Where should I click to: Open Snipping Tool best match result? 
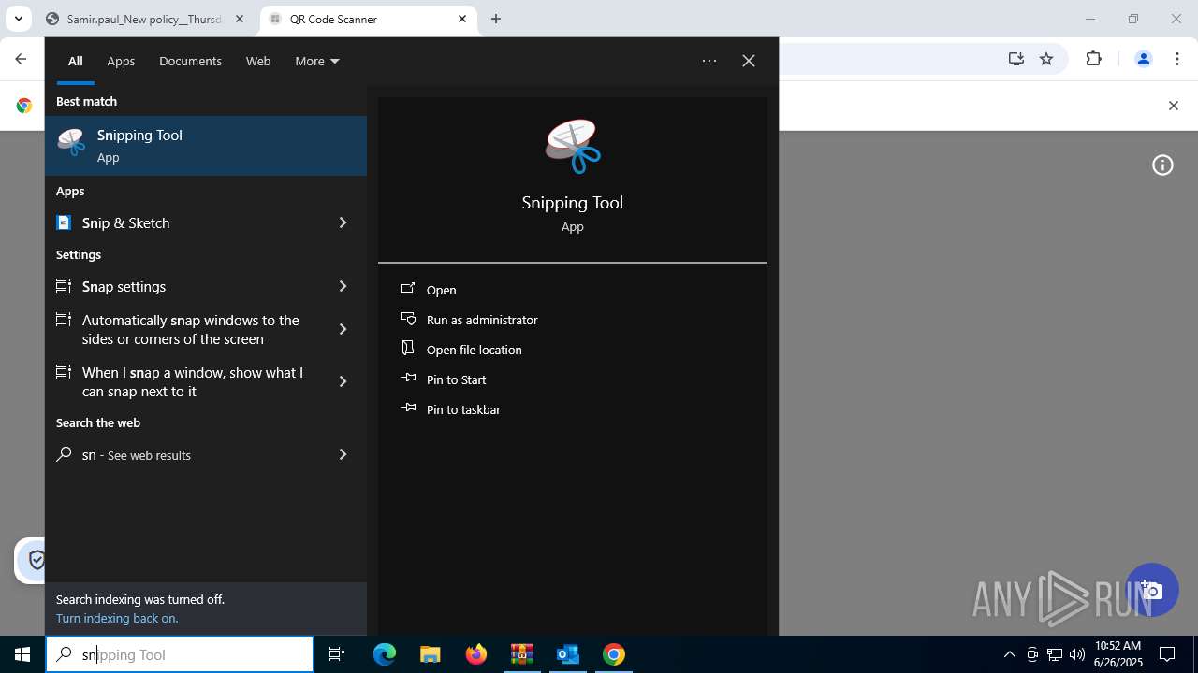[206, 146]
